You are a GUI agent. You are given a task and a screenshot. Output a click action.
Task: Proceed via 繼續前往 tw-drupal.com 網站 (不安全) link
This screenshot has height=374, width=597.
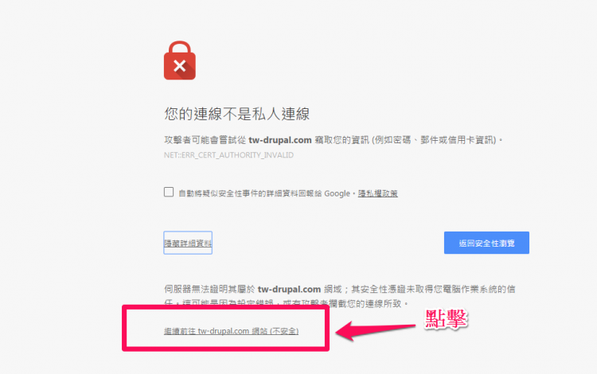pos(231,331)
